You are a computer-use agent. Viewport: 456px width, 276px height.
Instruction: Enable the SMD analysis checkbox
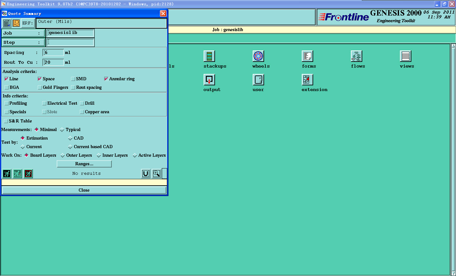(73, 79)
